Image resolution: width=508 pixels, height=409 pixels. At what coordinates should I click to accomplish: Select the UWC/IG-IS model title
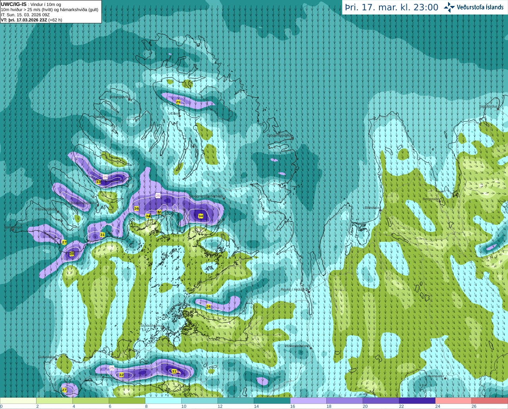pyautogui.click(x=13, y=4)
